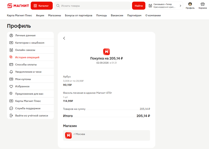The width and height of the screenshot is (209, 149).
Task: Focus the Искать товары search field
Action: [x=92, y=6]
